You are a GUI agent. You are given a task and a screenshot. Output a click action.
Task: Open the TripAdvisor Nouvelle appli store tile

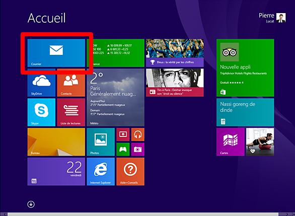[245, 68]
